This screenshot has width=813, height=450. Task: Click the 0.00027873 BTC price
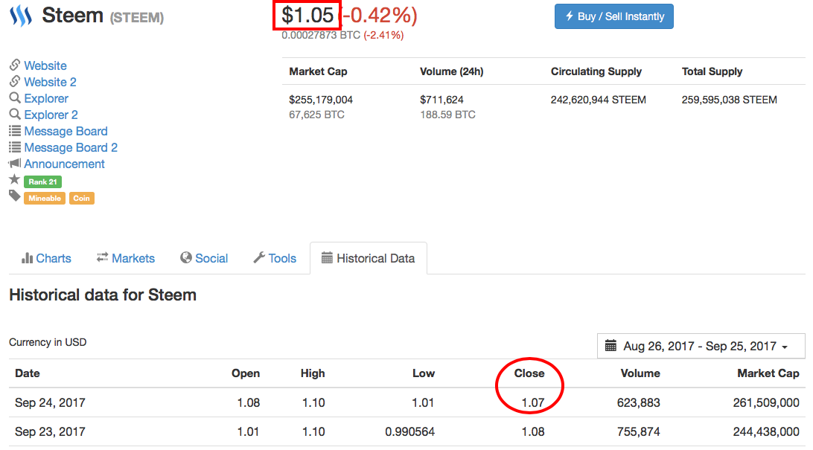click(321, 35)
